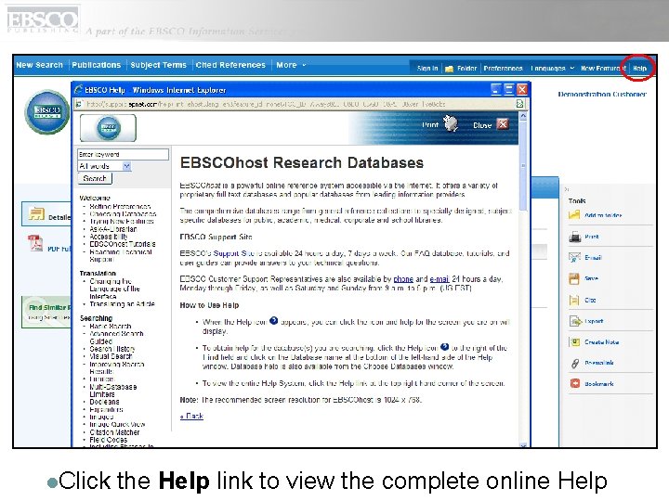Click the red Close X icon in Help header
Viewport: 669px width, 501px height.
point(503,124)
